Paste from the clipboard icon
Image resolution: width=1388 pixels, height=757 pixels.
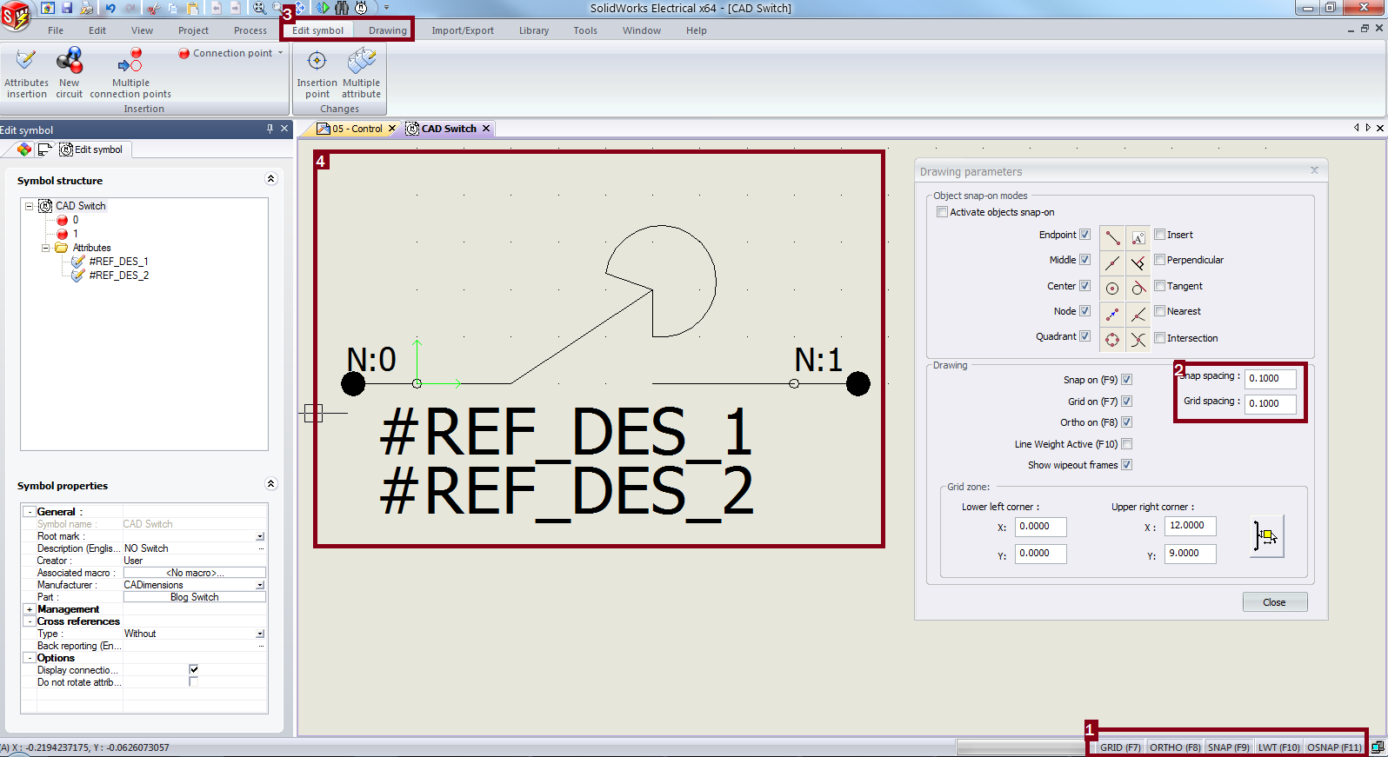pyautogui.click(x=193, y=8)
